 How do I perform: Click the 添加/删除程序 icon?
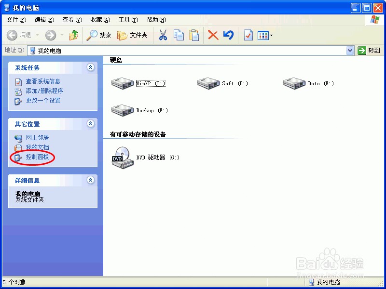[x=18, y=92]
